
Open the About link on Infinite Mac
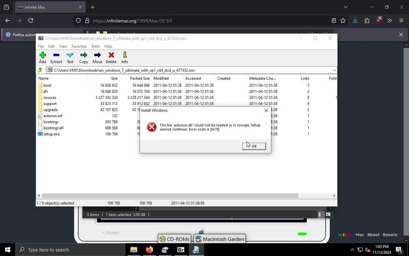pyautogui.click(x=374, y=235)
